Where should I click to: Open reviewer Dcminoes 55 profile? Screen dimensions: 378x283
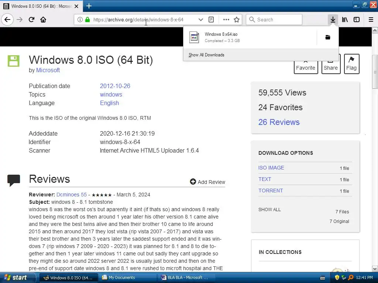click(72, 195)
